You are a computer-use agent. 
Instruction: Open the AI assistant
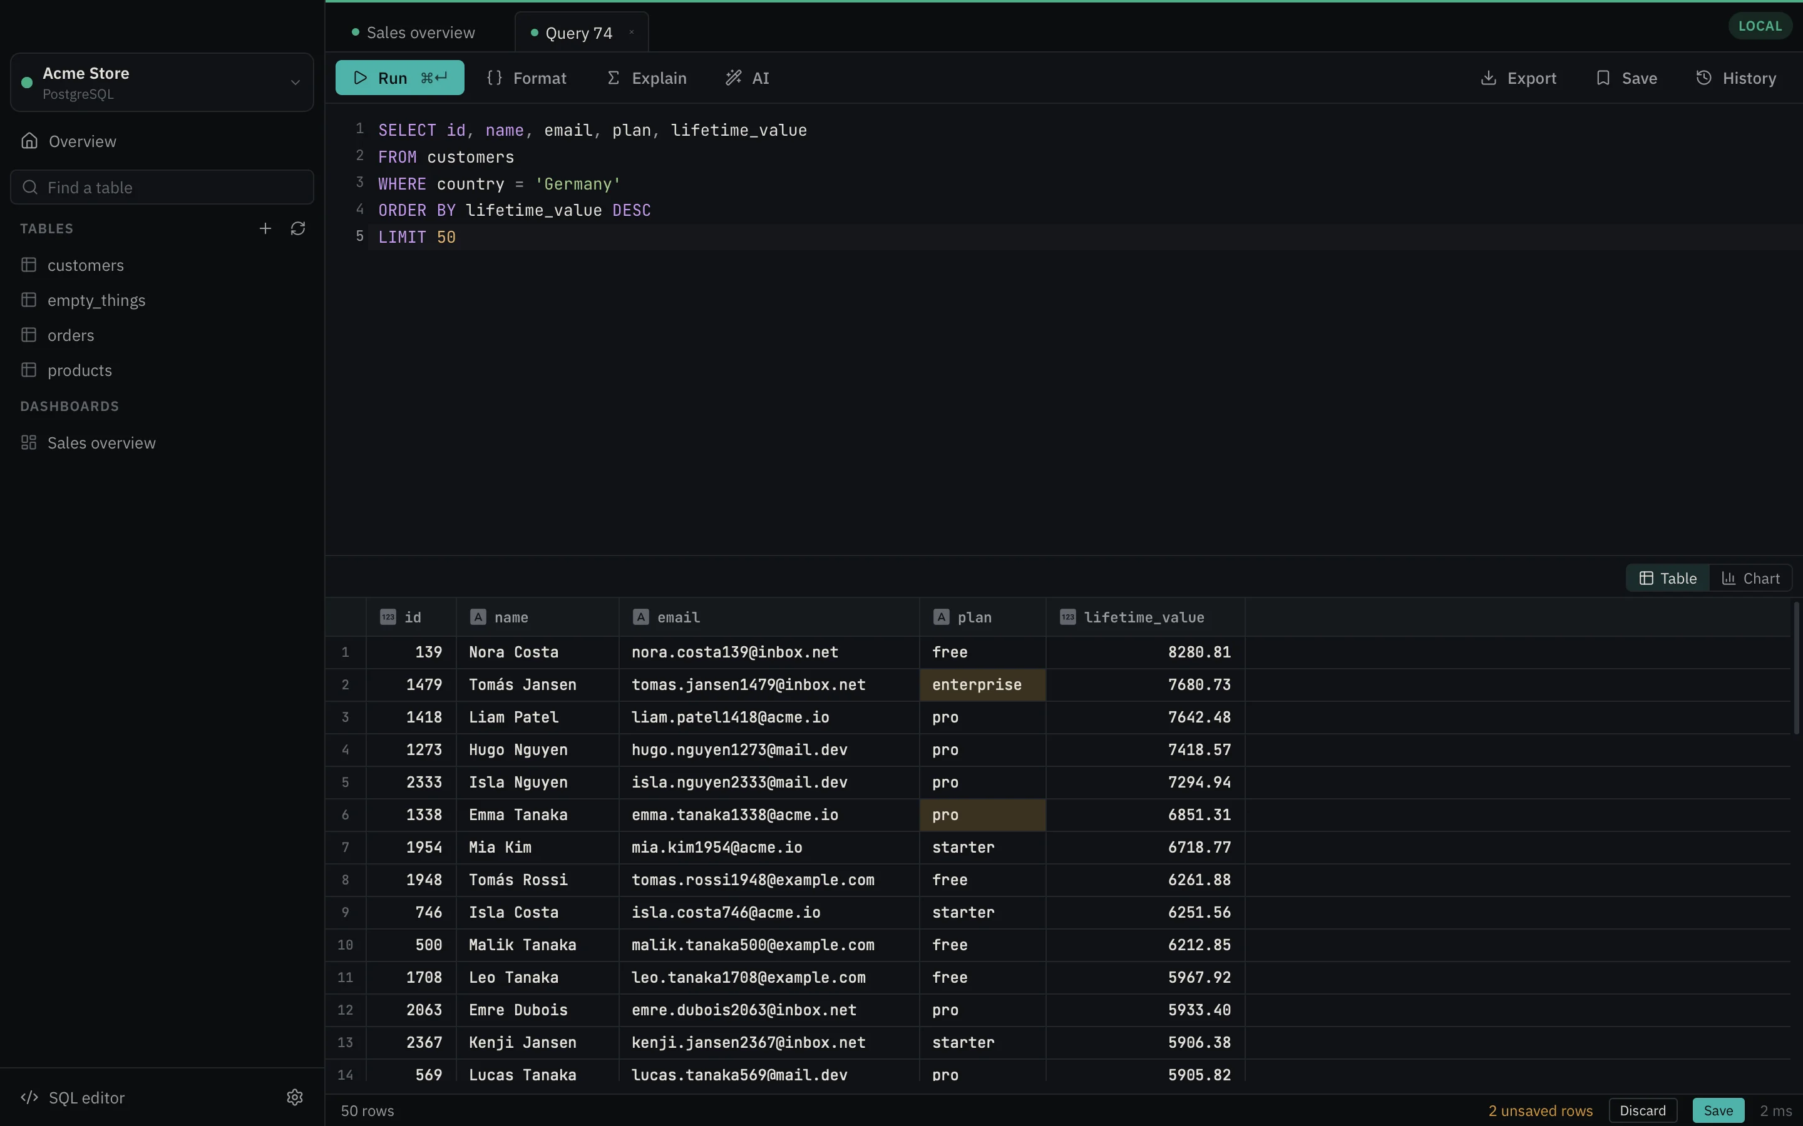(747, 78)
